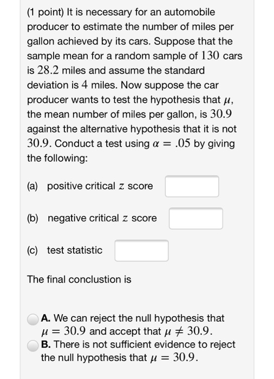
Task: Click the 'positive critical z score' label text
Action: click(x=100, y=186)
